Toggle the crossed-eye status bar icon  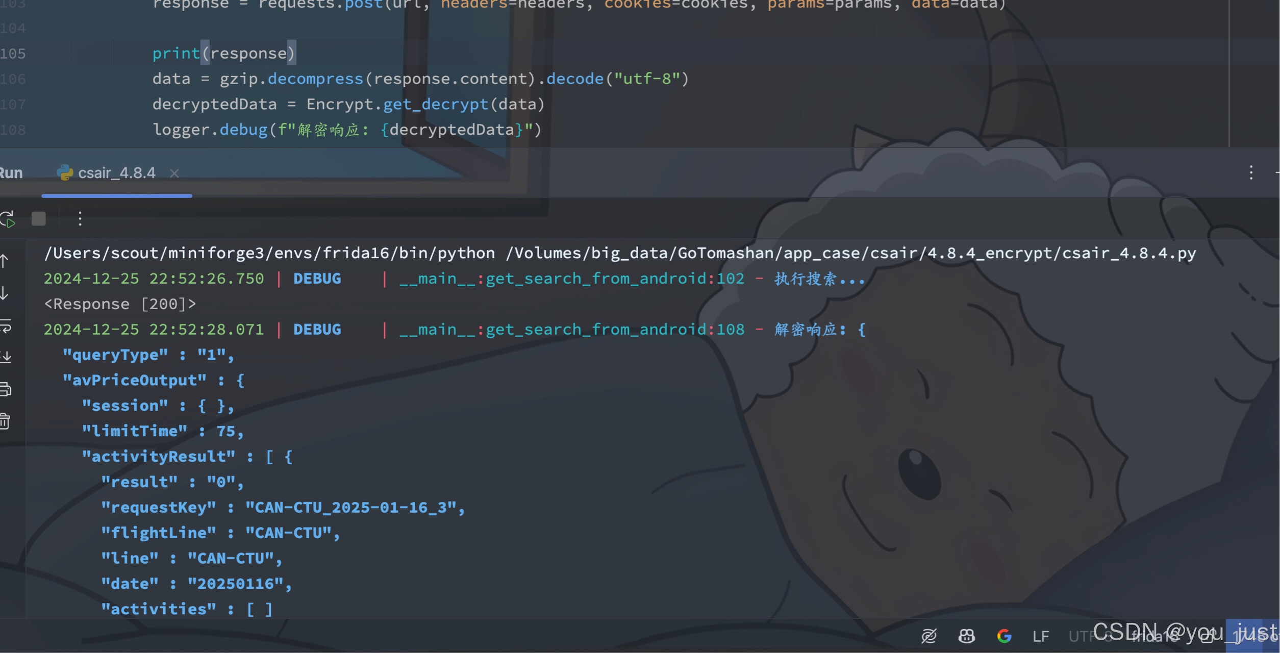click(x=928, y=636)
